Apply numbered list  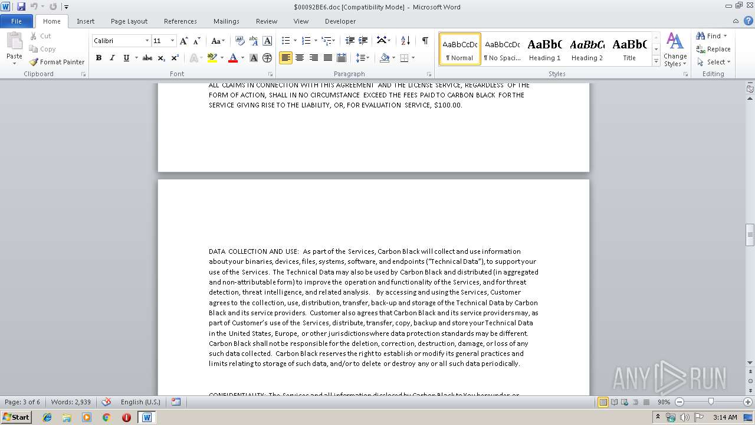[306, 41]
